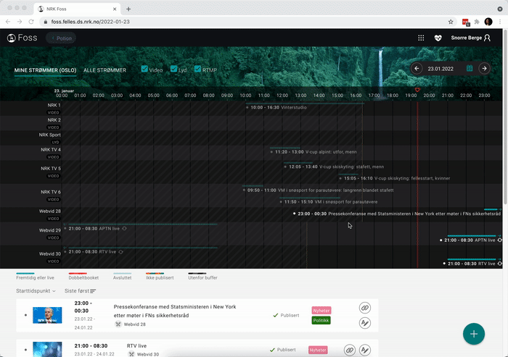Screen dimensions: 508x357
Task: Add new stream with plus button
Action: click(x=474, y=334)
